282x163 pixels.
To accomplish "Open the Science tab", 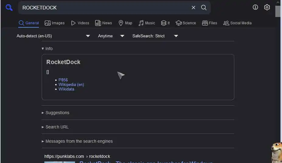I will coord(186,23).
